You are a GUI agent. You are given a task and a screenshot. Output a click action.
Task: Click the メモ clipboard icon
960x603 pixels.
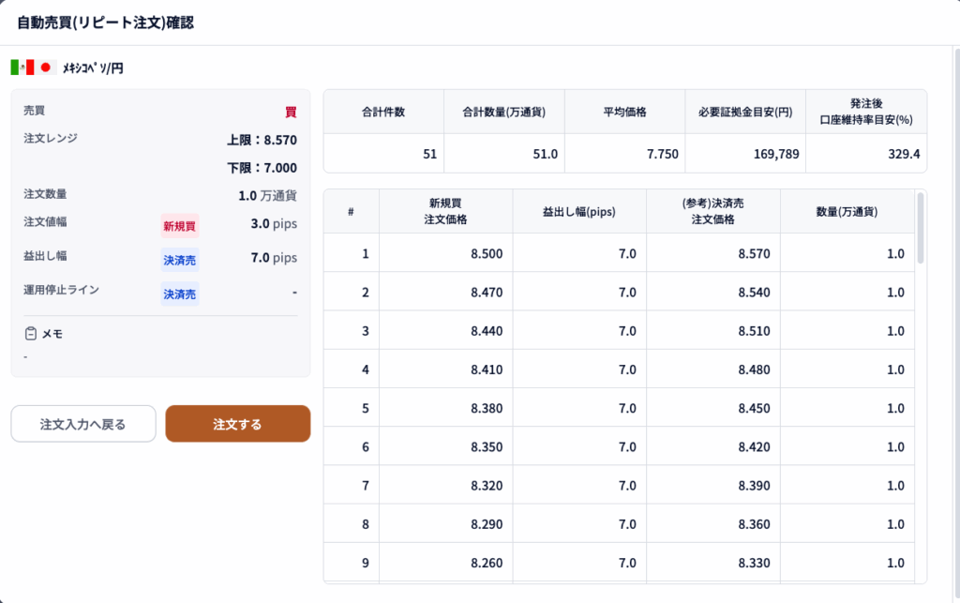pos(31,333)
